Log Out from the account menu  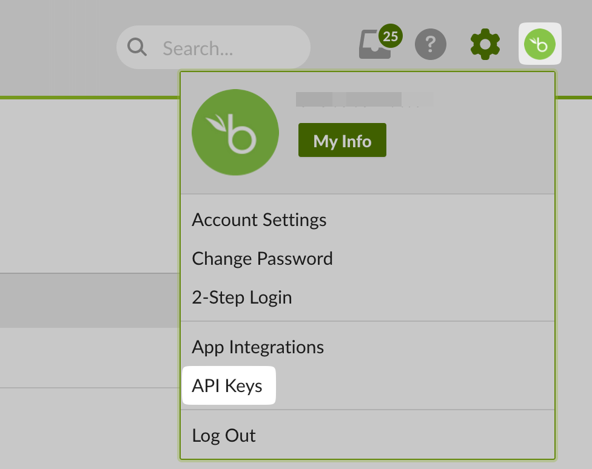pyautogui.click(x=223, y=436)
